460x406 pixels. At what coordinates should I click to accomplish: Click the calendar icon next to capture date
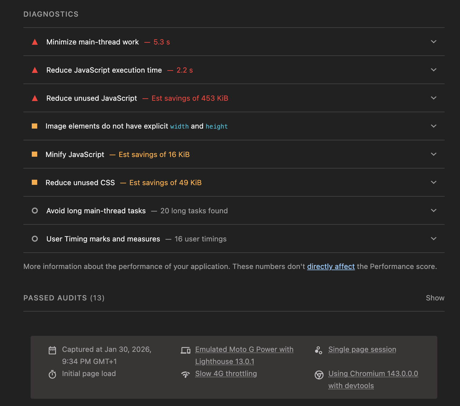tap(52, 350)
